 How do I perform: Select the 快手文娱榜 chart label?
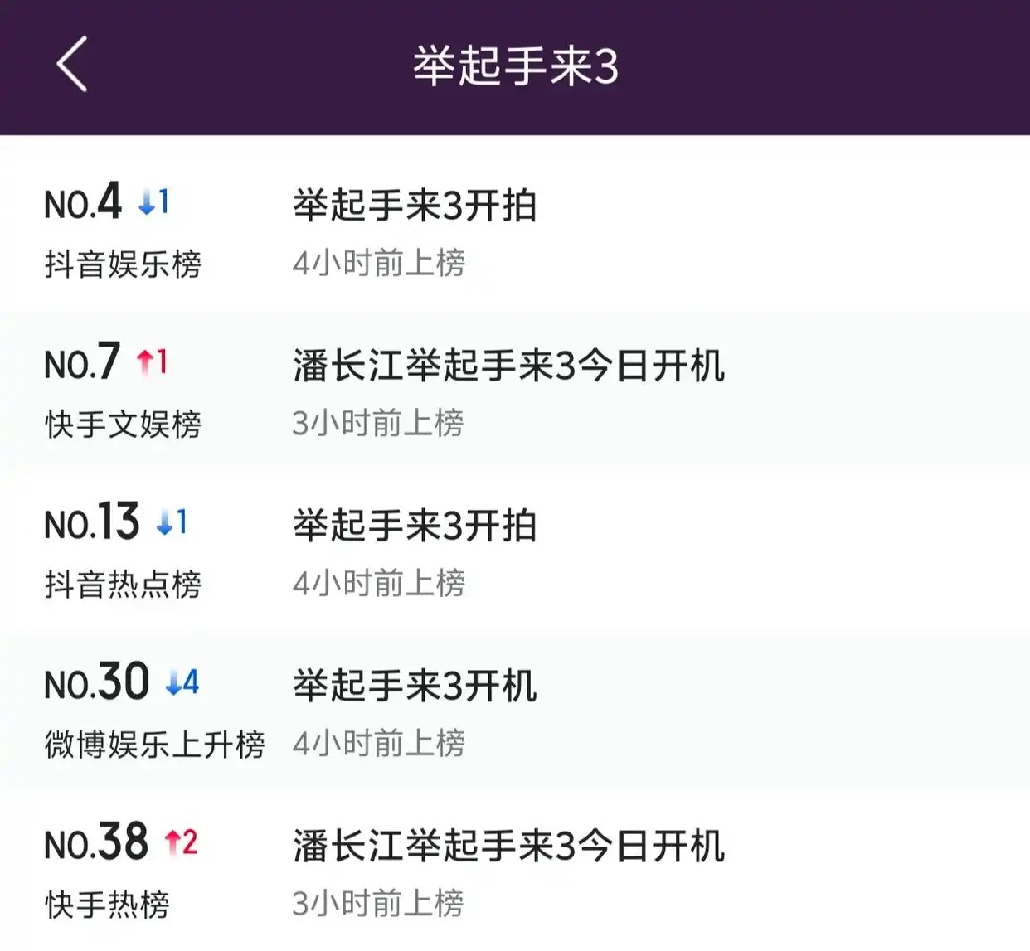coord(123,425)
